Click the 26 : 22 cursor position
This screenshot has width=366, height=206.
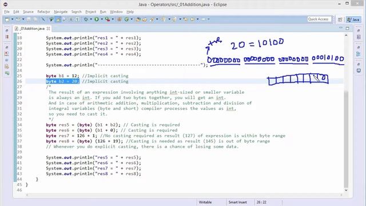pyautogui.click(x=261, y=202)
